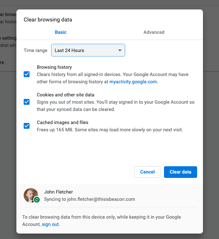Click the Browsing history heading label
This screenshot has height=239, width=219.
tap(54, 67)
